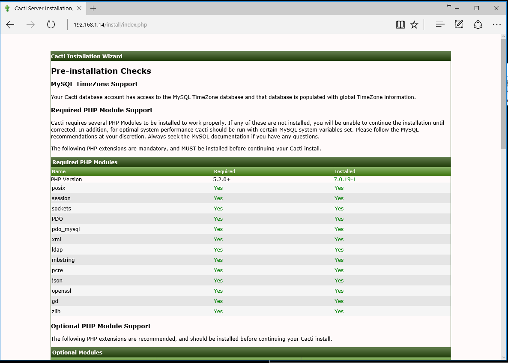
Task: Maximize the browser window
Action: coord(477,9)
